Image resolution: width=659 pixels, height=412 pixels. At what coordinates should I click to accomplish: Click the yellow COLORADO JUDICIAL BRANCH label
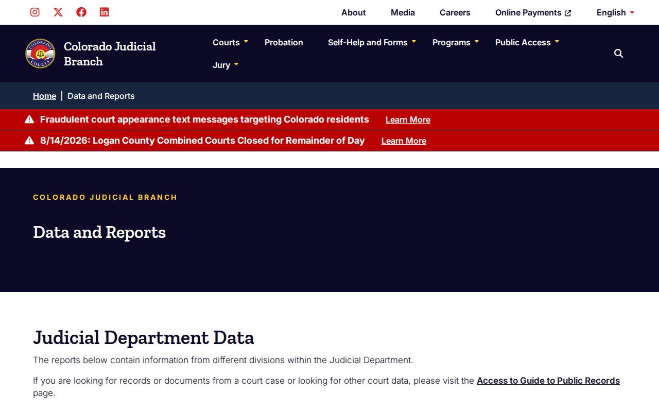pos(105,197)
